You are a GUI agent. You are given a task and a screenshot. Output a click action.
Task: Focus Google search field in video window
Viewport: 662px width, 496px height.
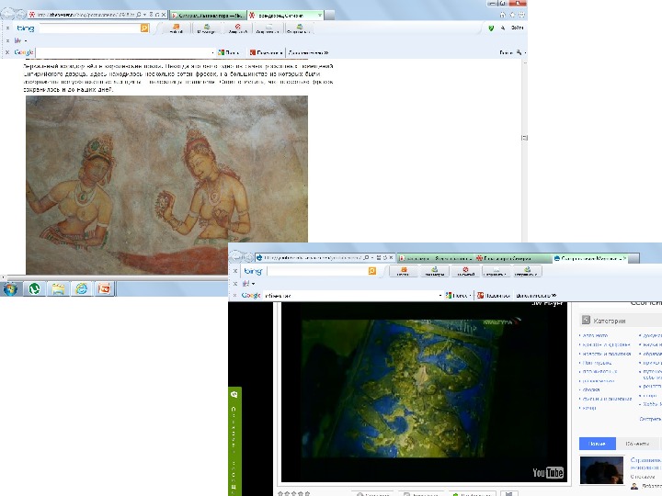(350, 296)
